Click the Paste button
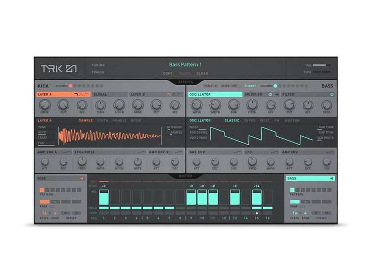Viewport: 371px width, 279px height. pyautogui.click(x=185, y=73)
